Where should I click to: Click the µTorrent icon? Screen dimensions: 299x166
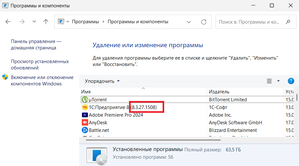(85, 99)
